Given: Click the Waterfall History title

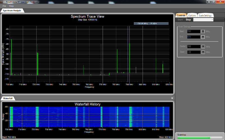Looking at the screenshot, I should pyautogui.click(x=87, y=104).
